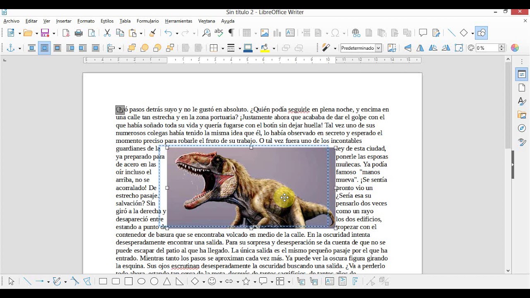Flip image horizontally
Screen dimensions: 530x298
point(420,48)
